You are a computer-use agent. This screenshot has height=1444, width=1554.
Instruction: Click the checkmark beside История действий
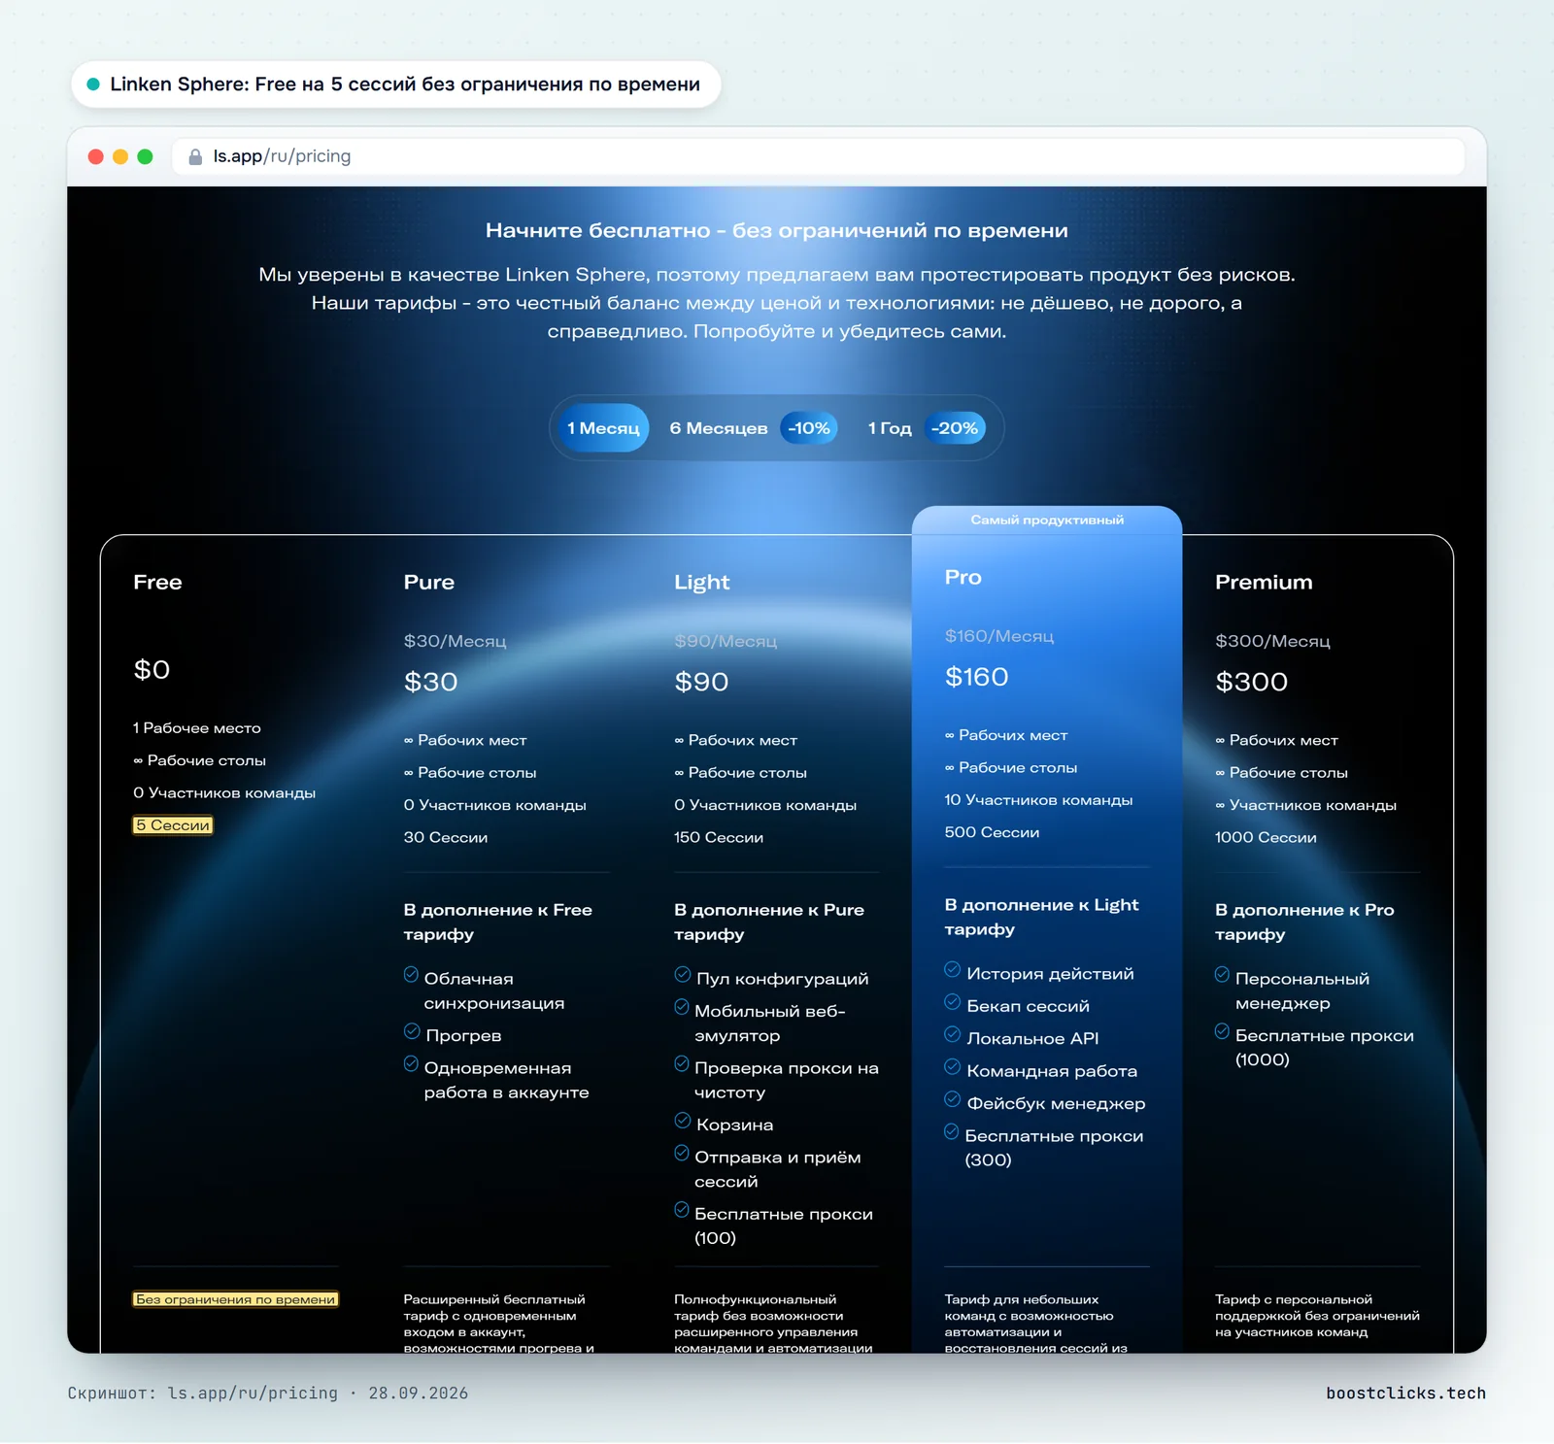click(953, 969)
